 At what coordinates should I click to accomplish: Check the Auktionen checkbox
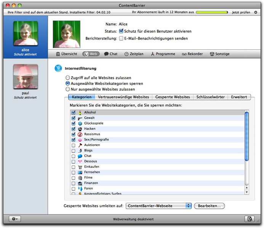coord(74,145)
